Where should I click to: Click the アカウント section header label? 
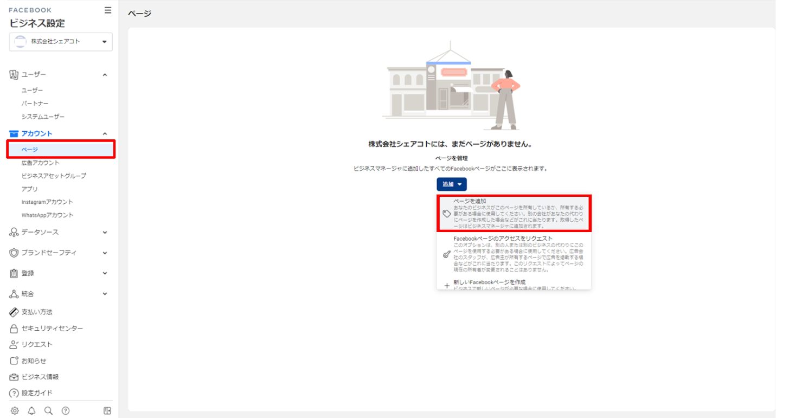point(37,134)
